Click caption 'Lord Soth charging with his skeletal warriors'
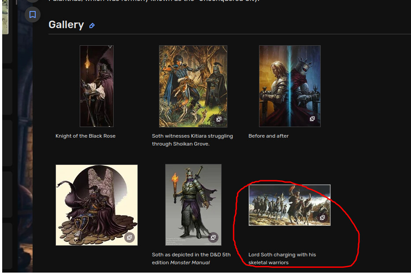 click(x=282, y=259)
